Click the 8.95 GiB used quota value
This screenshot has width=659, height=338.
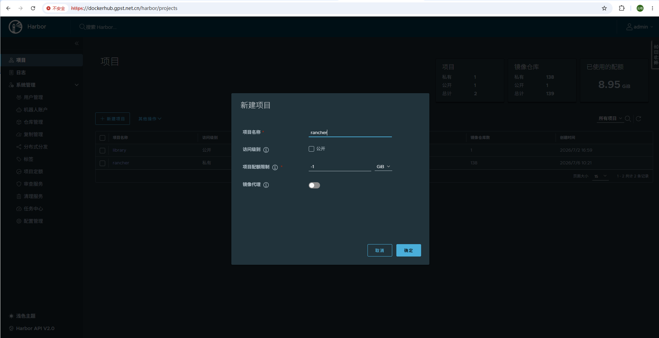coord(614,85)
